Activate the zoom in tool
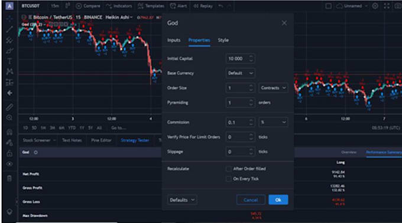 pos(9,117)
